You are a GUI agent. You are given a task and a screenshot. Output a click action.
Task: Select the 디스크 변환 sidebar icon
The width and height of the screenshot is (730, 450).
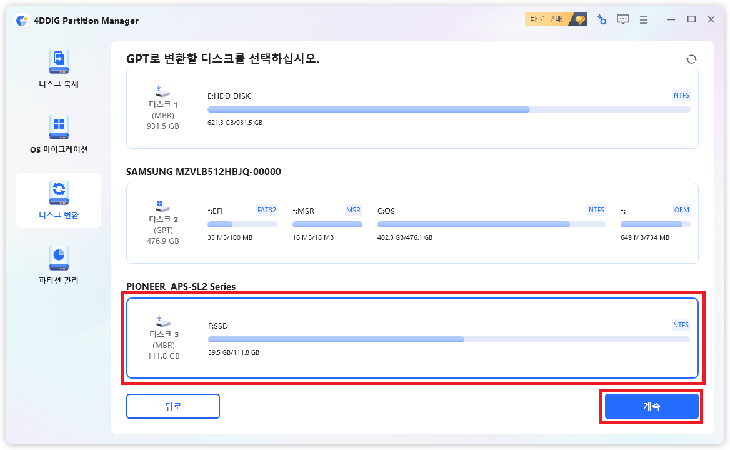click(59, 192)
